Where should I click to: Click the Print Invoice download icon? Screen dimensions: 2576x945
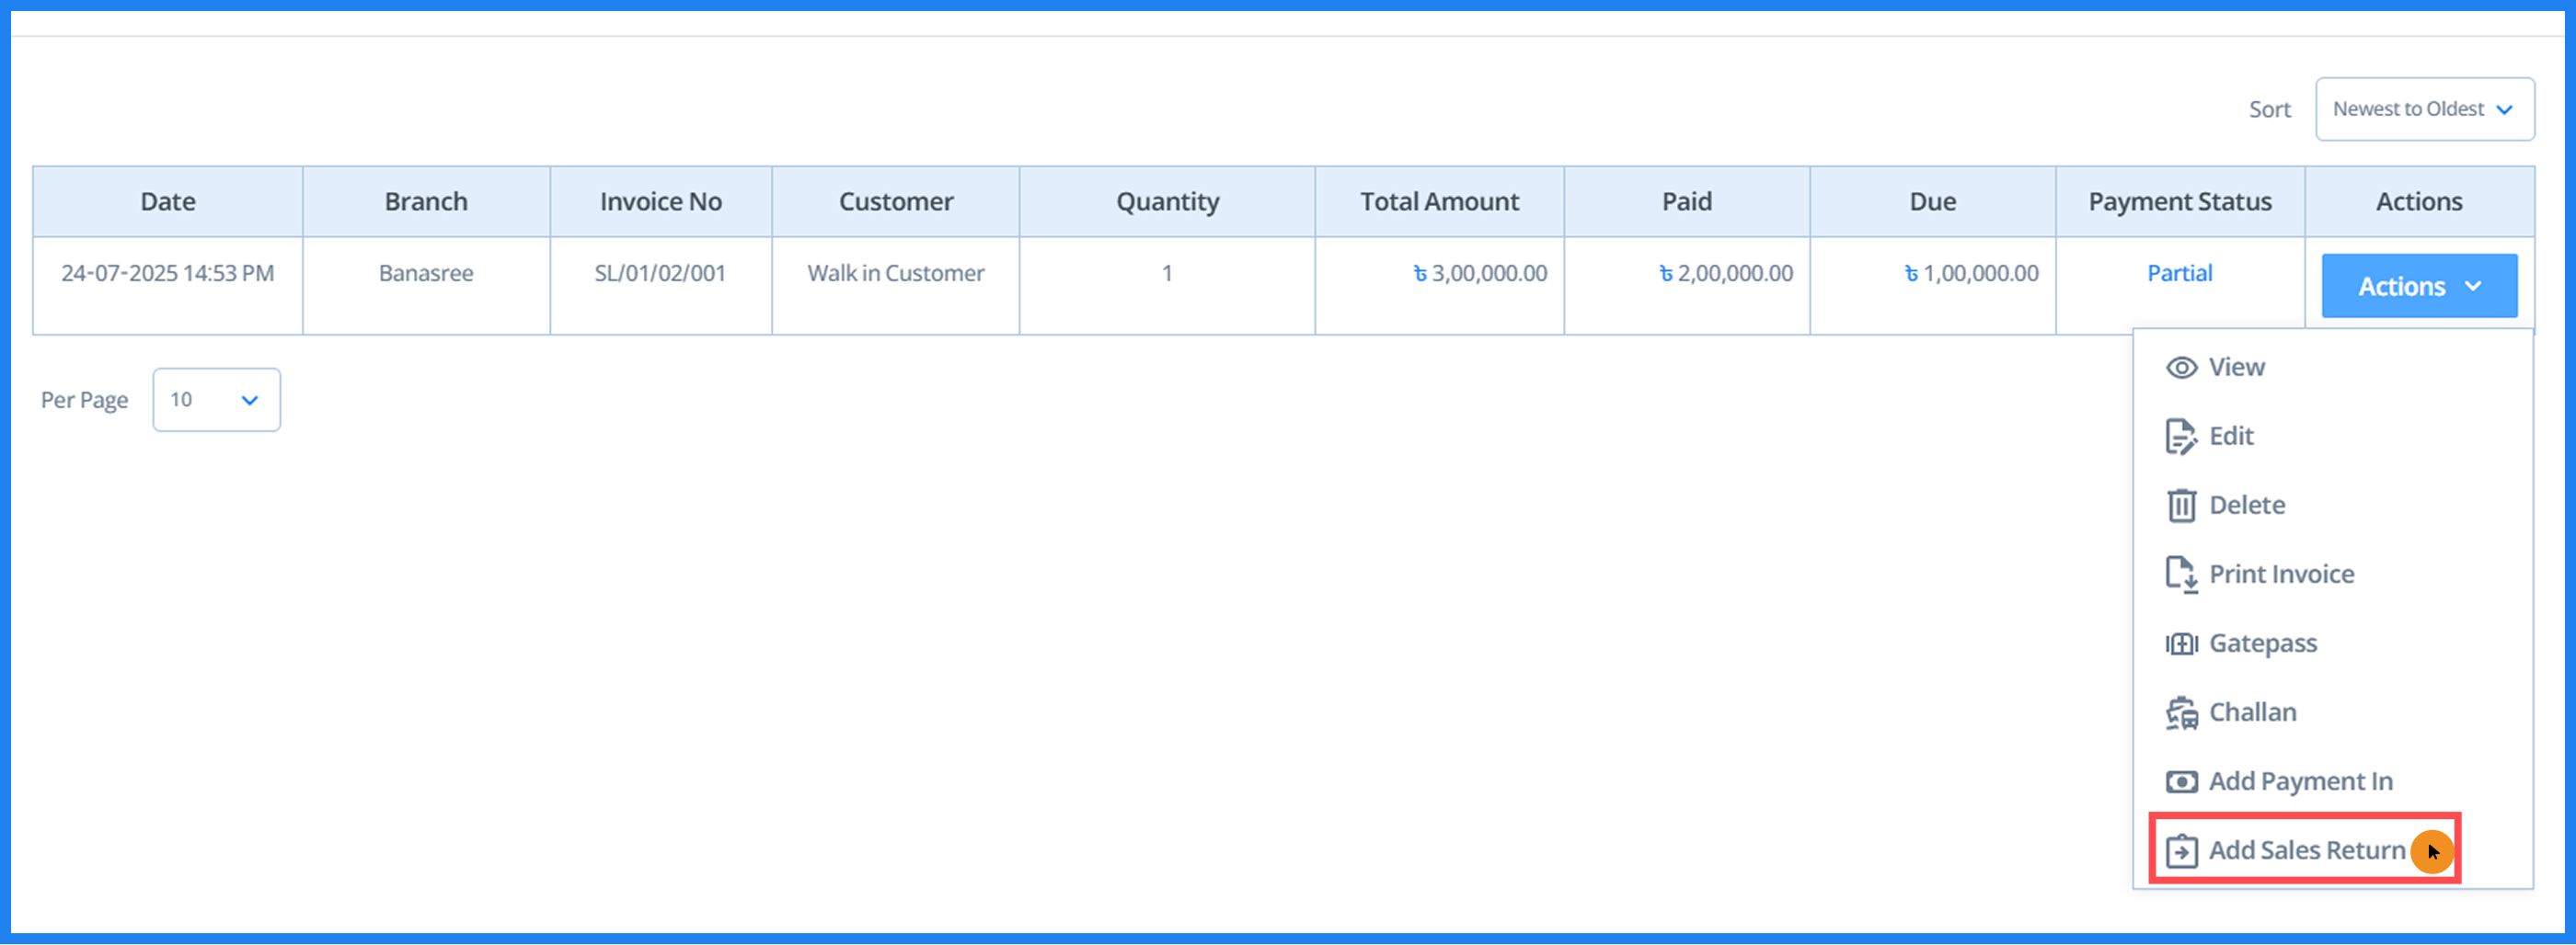[2181, 575]
